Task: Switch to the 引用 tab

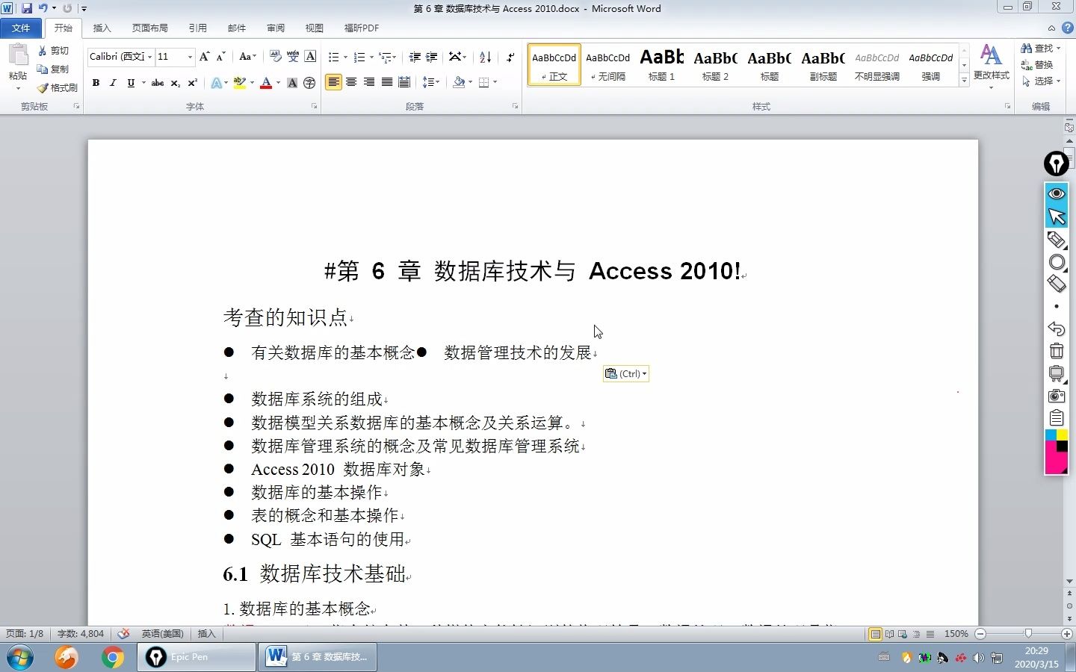Action: coord(197,28)
